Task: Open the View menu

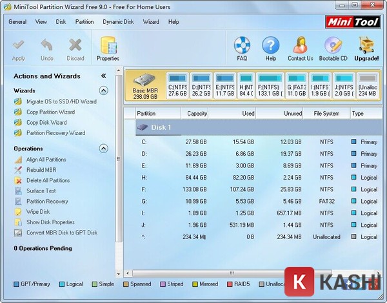Action: point(41,22)
